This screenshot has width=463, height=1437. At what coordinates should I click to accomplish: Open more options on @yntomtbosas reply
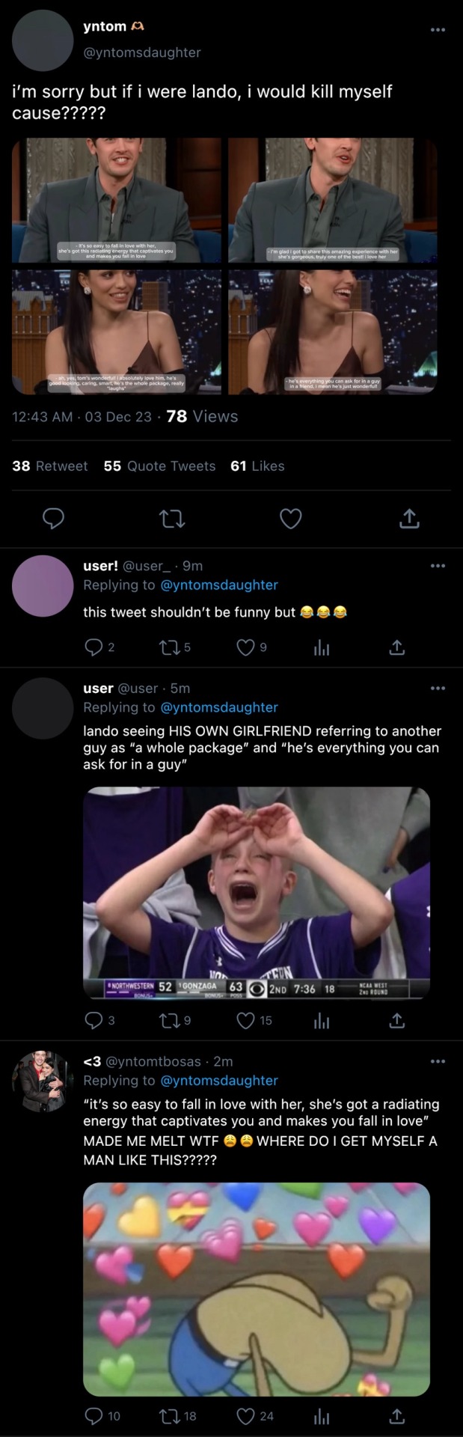point(438,1061)
